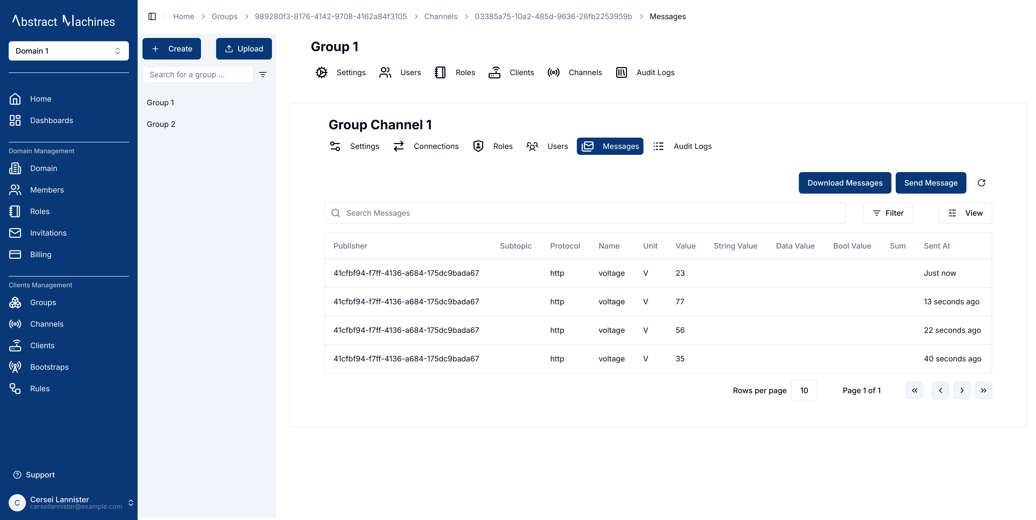Viewport: 1036px width, 520px height.
Task: Select the channel Messages tab
Action: click(610, 146)
